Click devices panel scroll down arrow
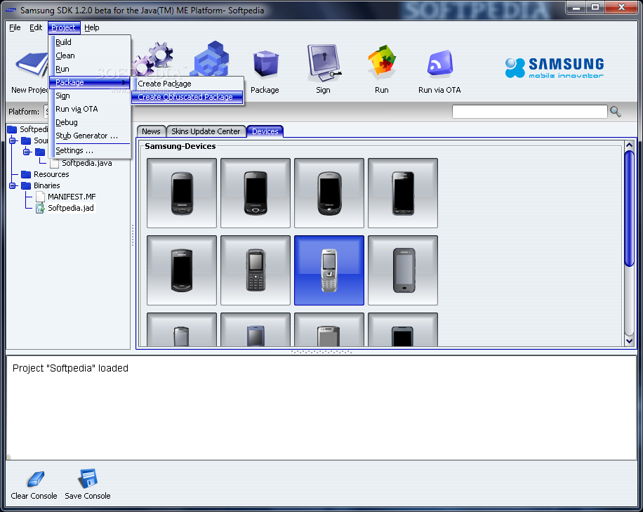The height and width of the screenshot is (512, 643). [630, 341]
